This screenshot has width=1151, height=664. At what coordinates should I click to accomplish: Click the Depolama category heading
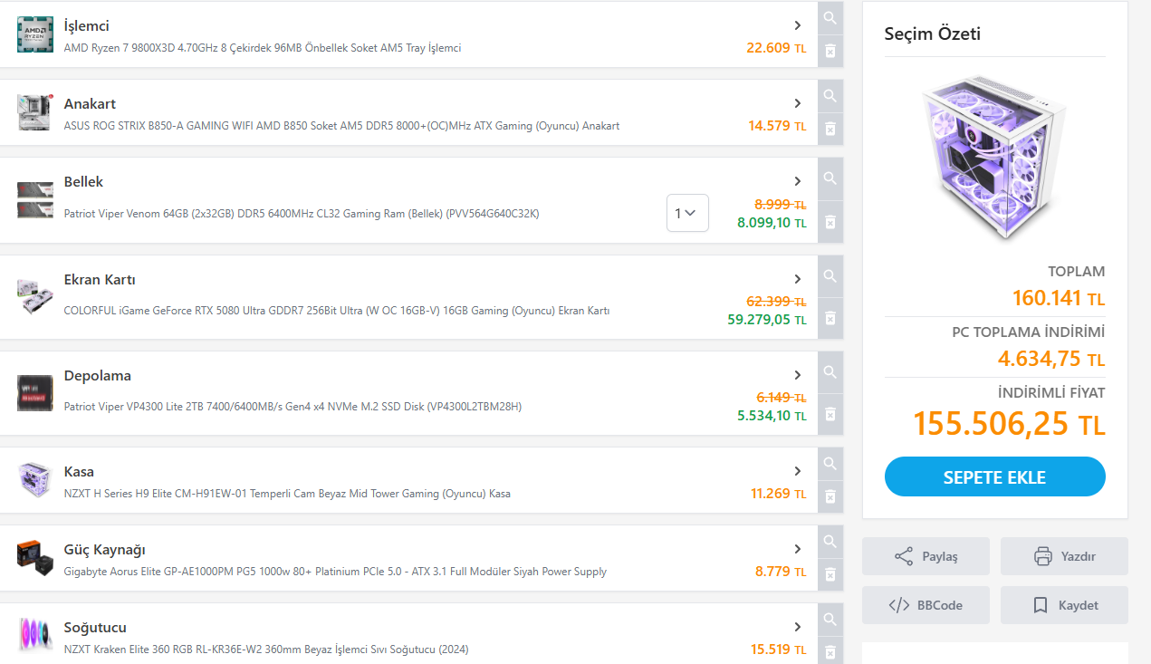(98, 375)
